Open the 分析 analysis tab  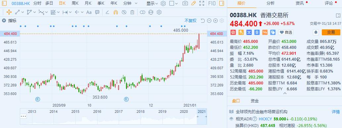[x=271, y=3]
